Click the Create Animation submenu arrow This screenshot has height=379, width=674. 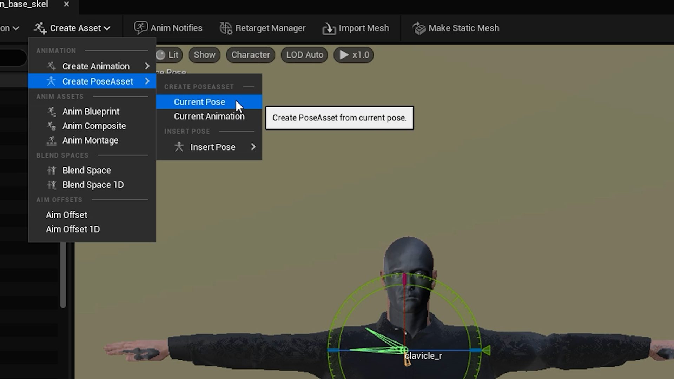click(x=147, y=66)
